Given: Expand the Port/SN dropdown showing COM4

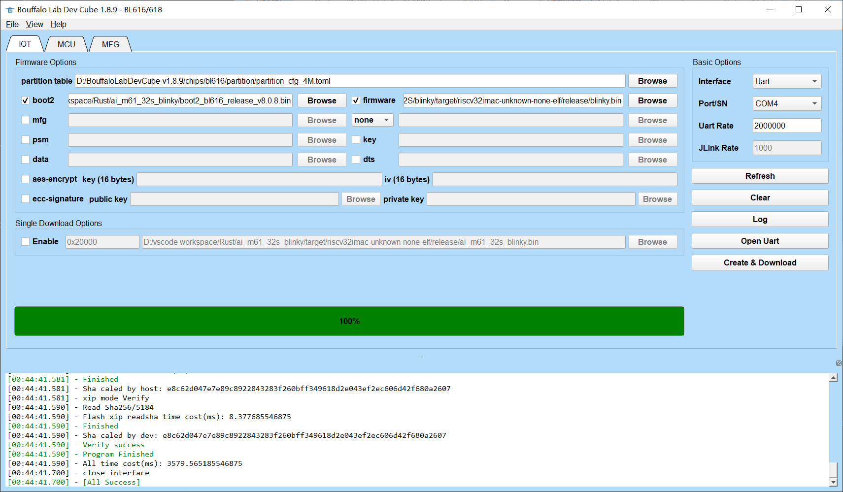Looking at the screenshot, I should pos(787,104).
